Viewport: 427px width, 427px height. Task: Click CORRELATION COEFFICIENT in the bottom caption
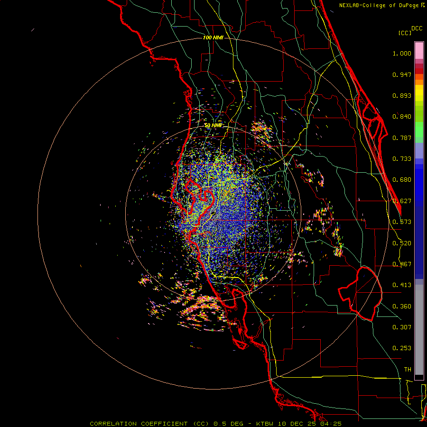pos(139,424)
